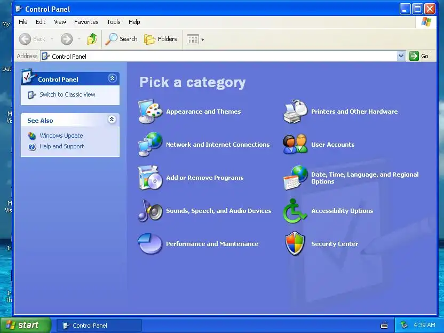Click the Search magnifier toolbar button
This screenshot has width=444, height=333.
[x=122, y=39]
